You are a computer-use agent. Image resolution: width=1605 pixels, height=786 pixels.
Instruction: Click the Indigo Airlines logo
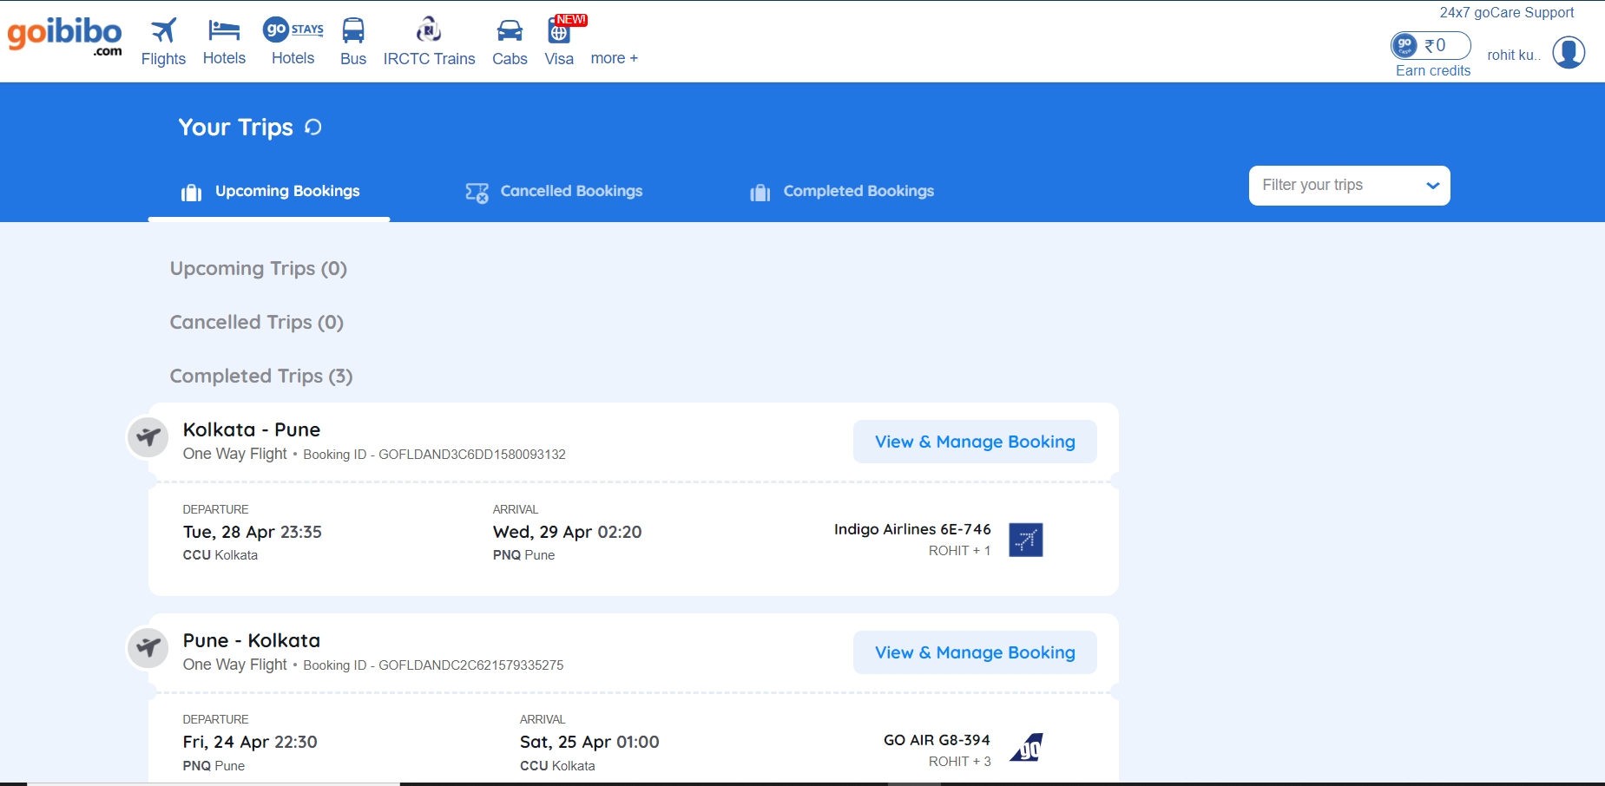pyautogui.click(x=1025, y=540)
